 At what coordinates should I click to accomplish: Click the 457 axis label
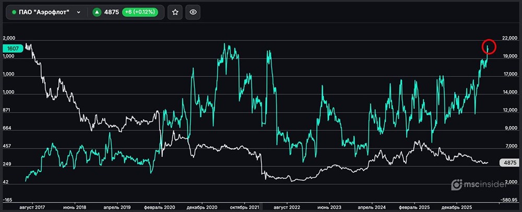(7, 146)
